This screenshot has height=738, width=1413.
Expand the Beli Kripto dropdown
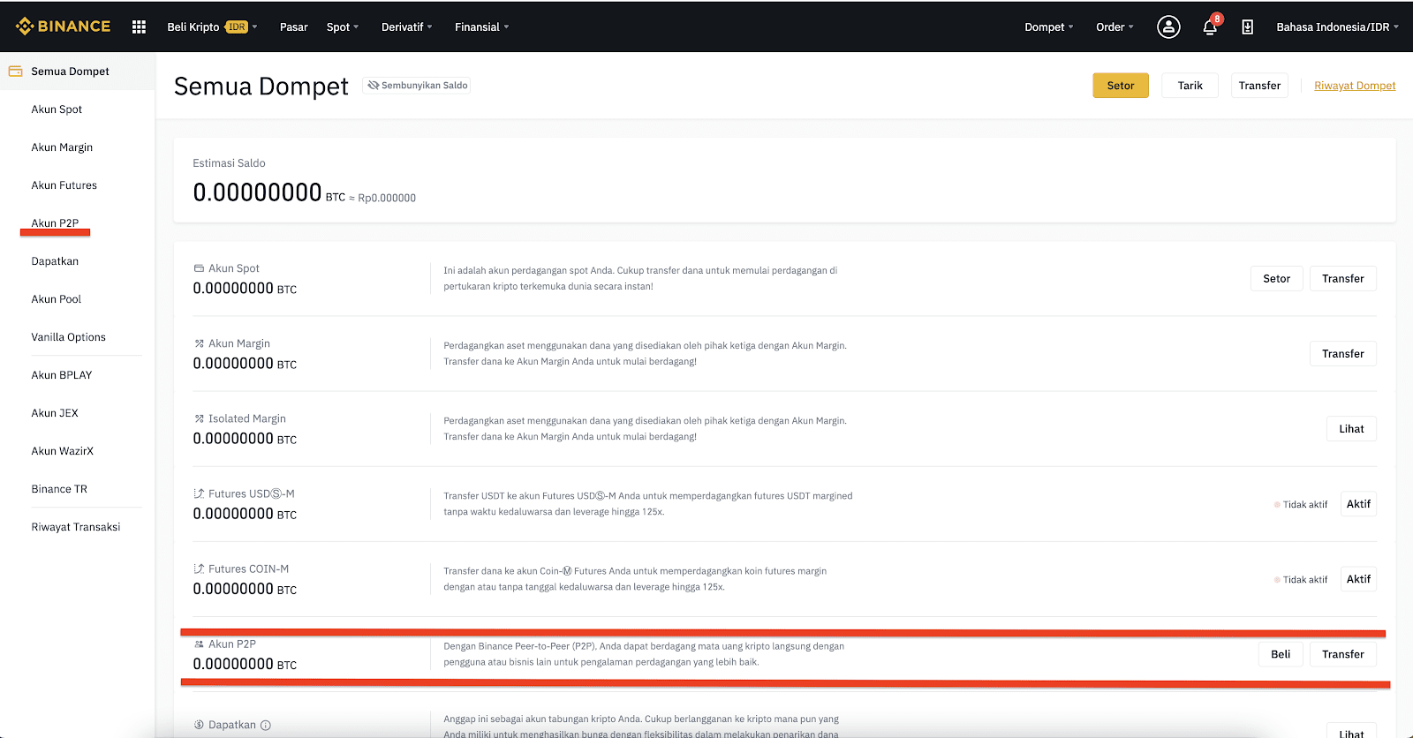[x=212, y=27]
